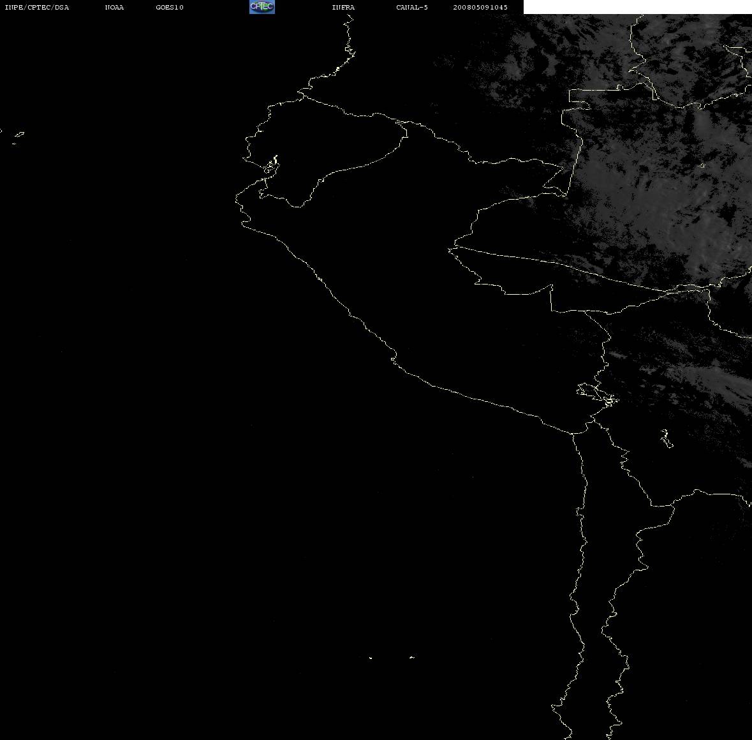Select the 200805091045 timestamp text
This screenshot has height=740, width=752.
(x=480, y=7)
